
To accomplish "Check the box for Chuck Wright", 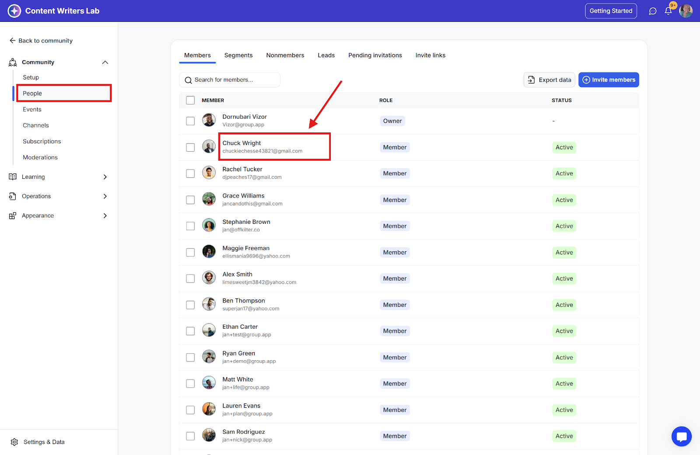I will (x=190, y=147).
